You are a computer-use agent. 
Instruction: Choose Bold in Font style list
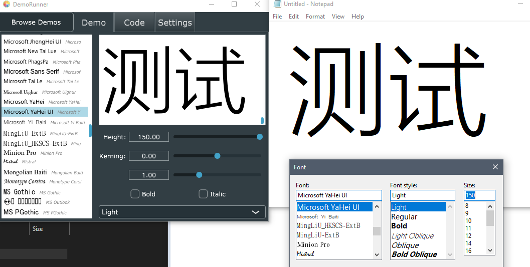pos(419,226)
